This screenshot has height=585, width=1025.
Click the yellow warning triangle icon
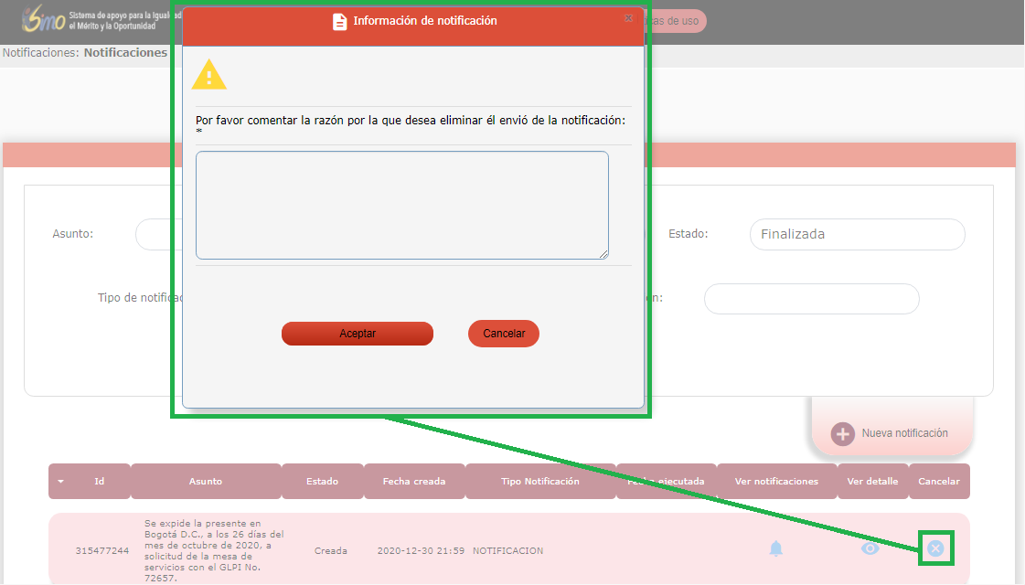click(x=209, y=76)
